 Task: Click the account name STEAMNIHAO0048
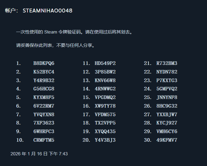coord(47,11)
